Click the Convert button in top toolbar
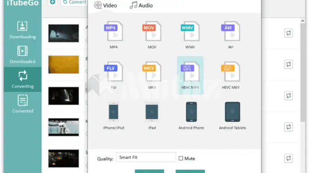 click(x=74, y=2)
